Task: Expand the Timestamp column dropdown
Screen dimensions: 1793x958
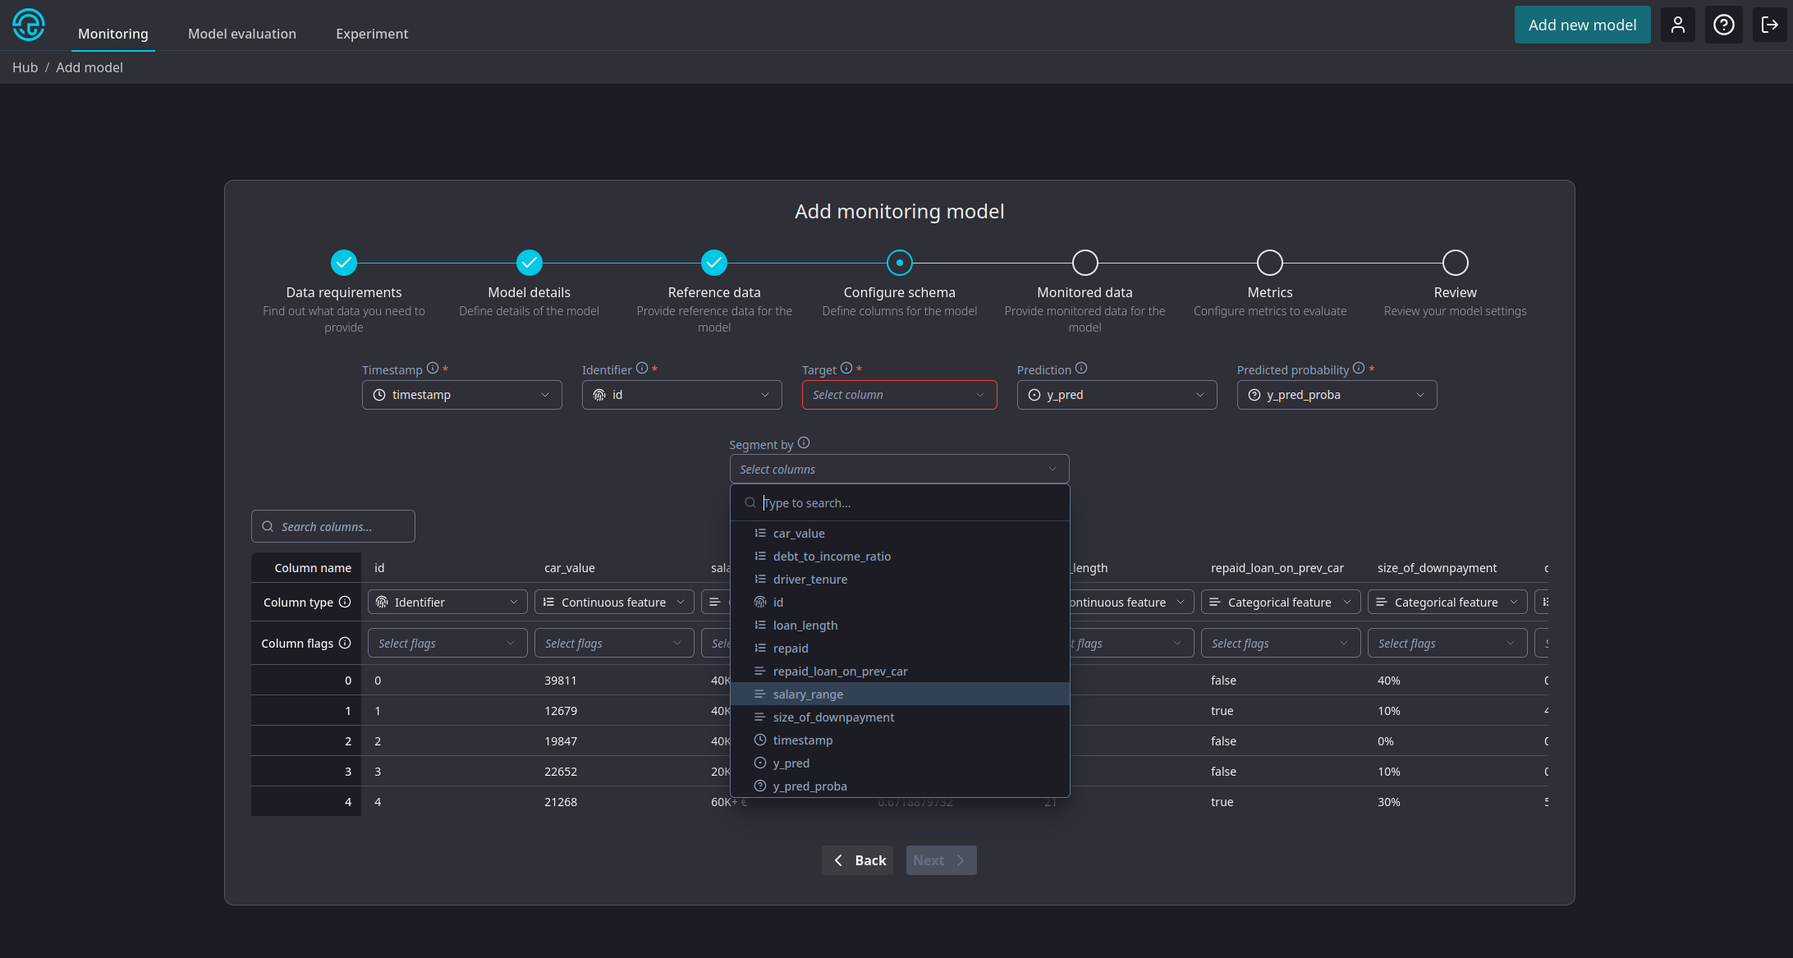Action: pyautogui.click(x=461, y=395)
